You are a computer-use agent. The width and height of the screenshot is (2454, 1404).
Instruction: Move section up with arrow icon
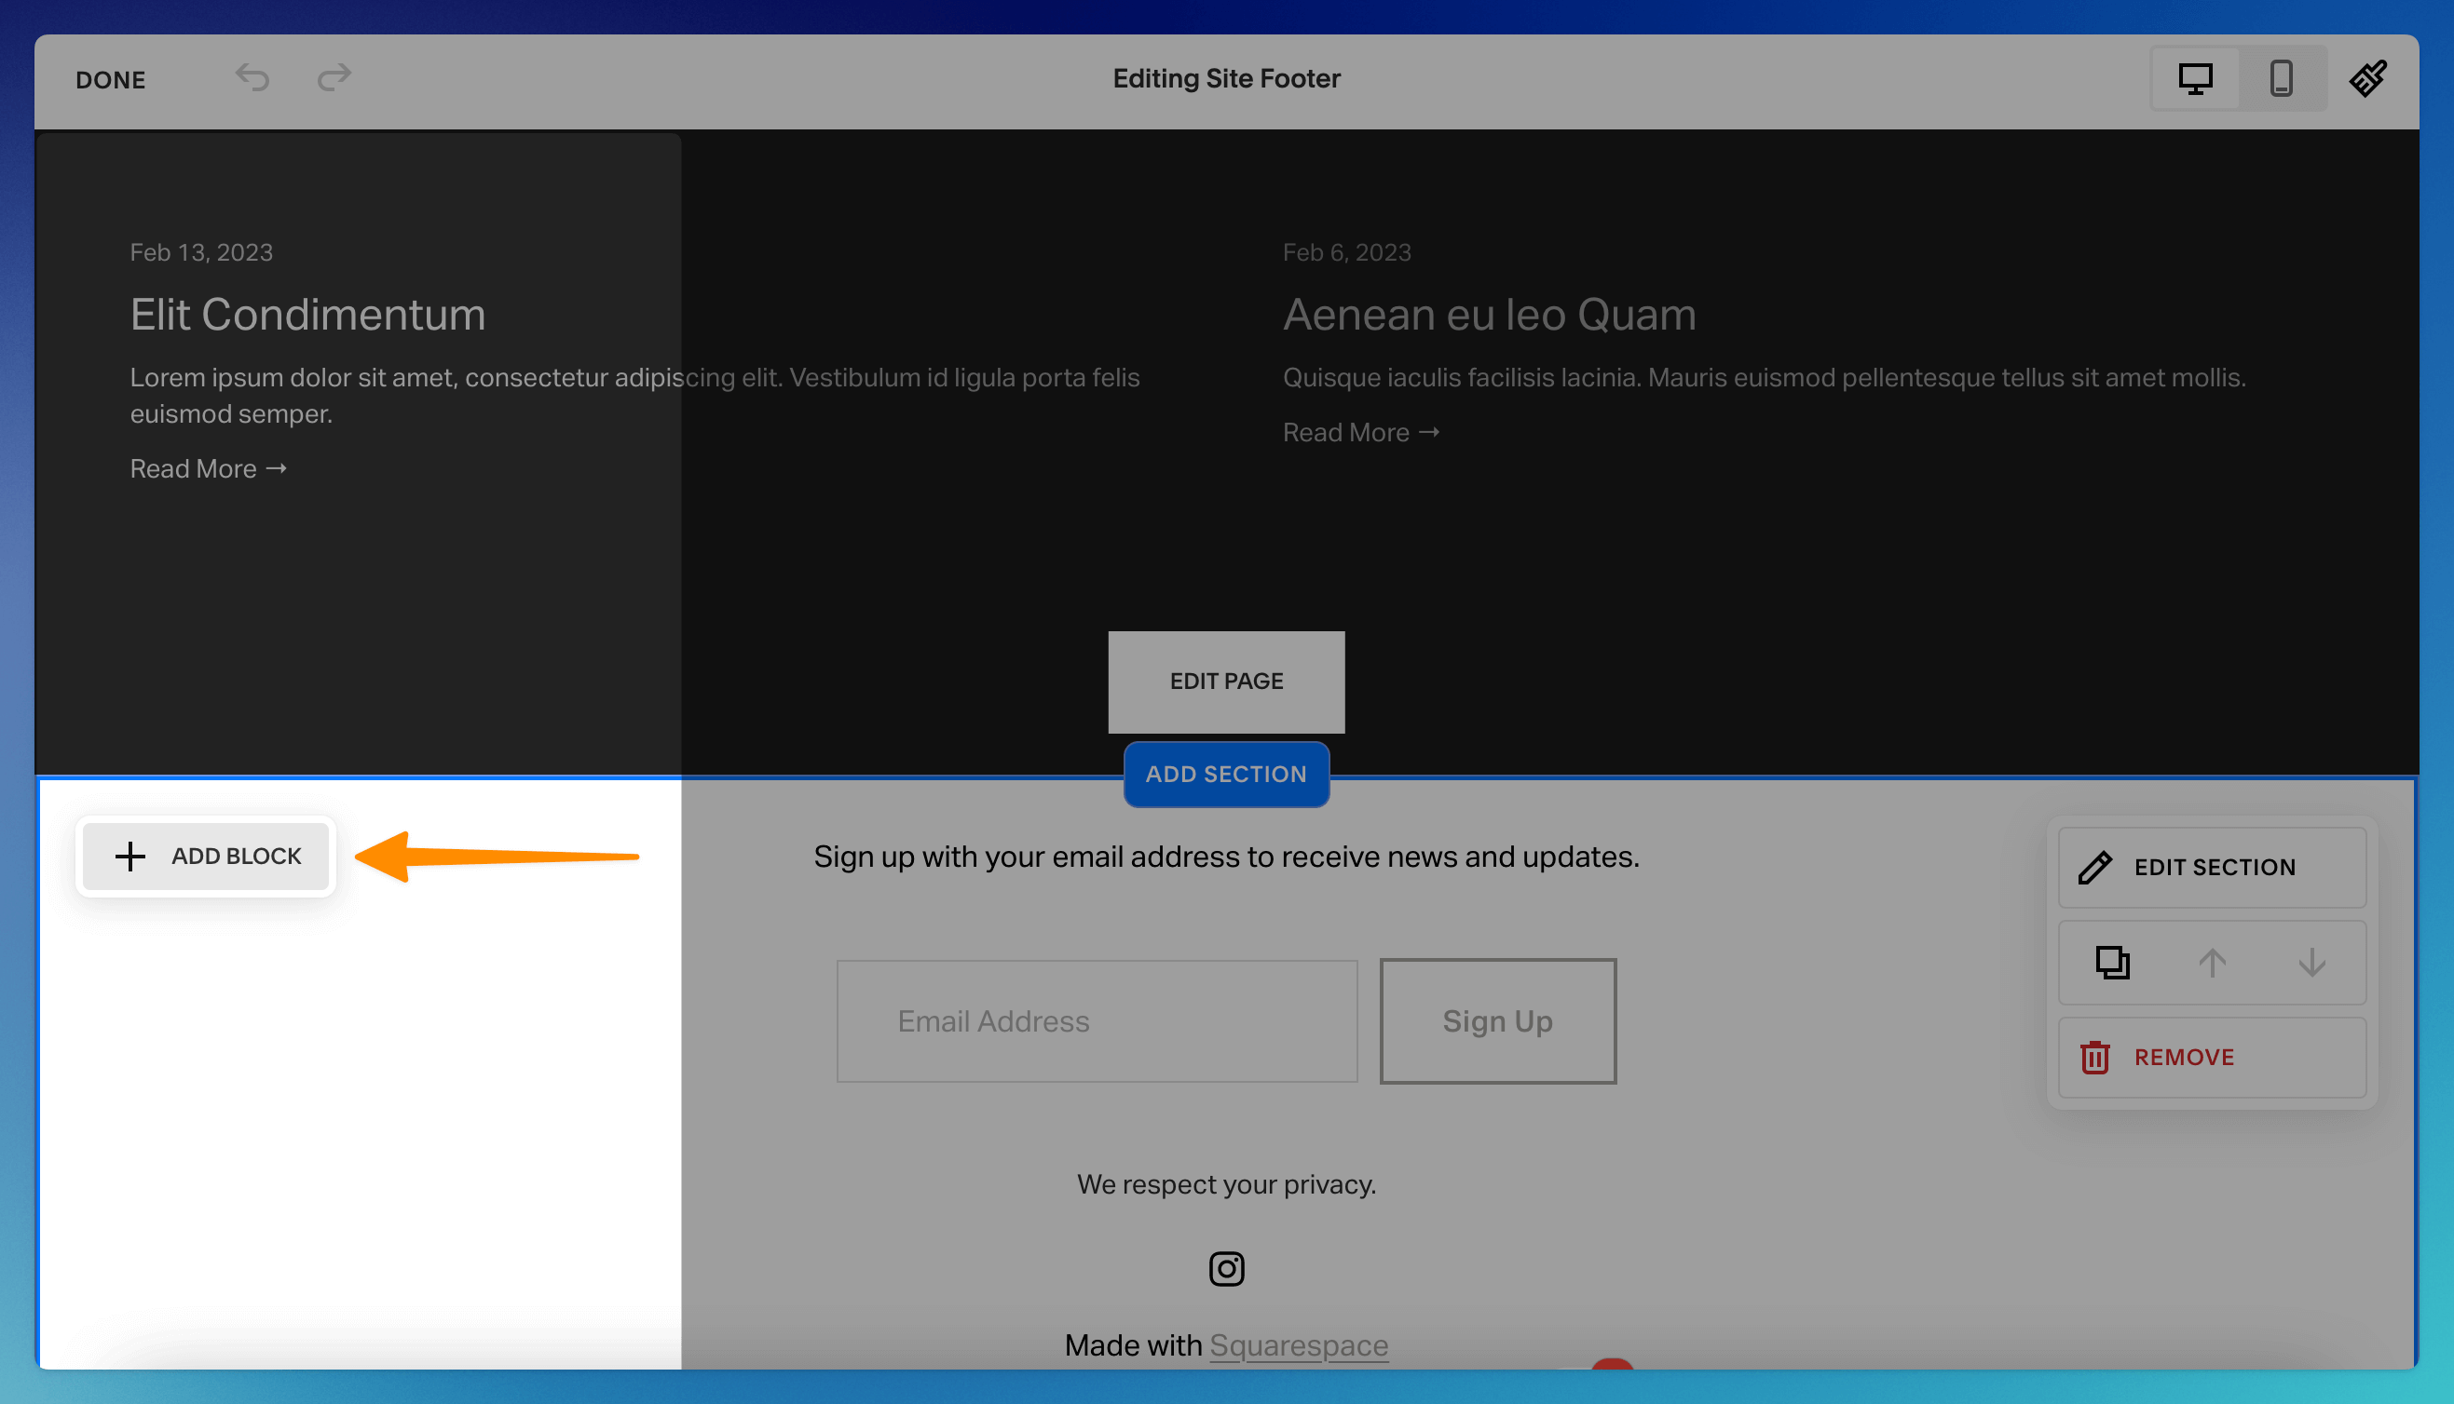[x=2212, y=963]
